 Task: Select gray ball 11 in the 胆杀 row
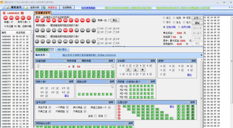pos(94,20)
